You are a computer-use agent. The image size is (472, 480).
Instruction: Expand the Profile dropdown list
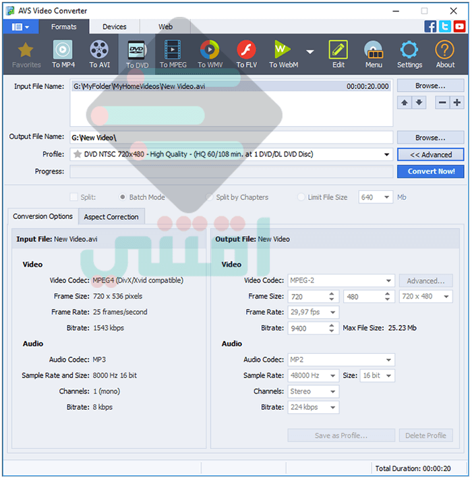click(x=386, y=154)
